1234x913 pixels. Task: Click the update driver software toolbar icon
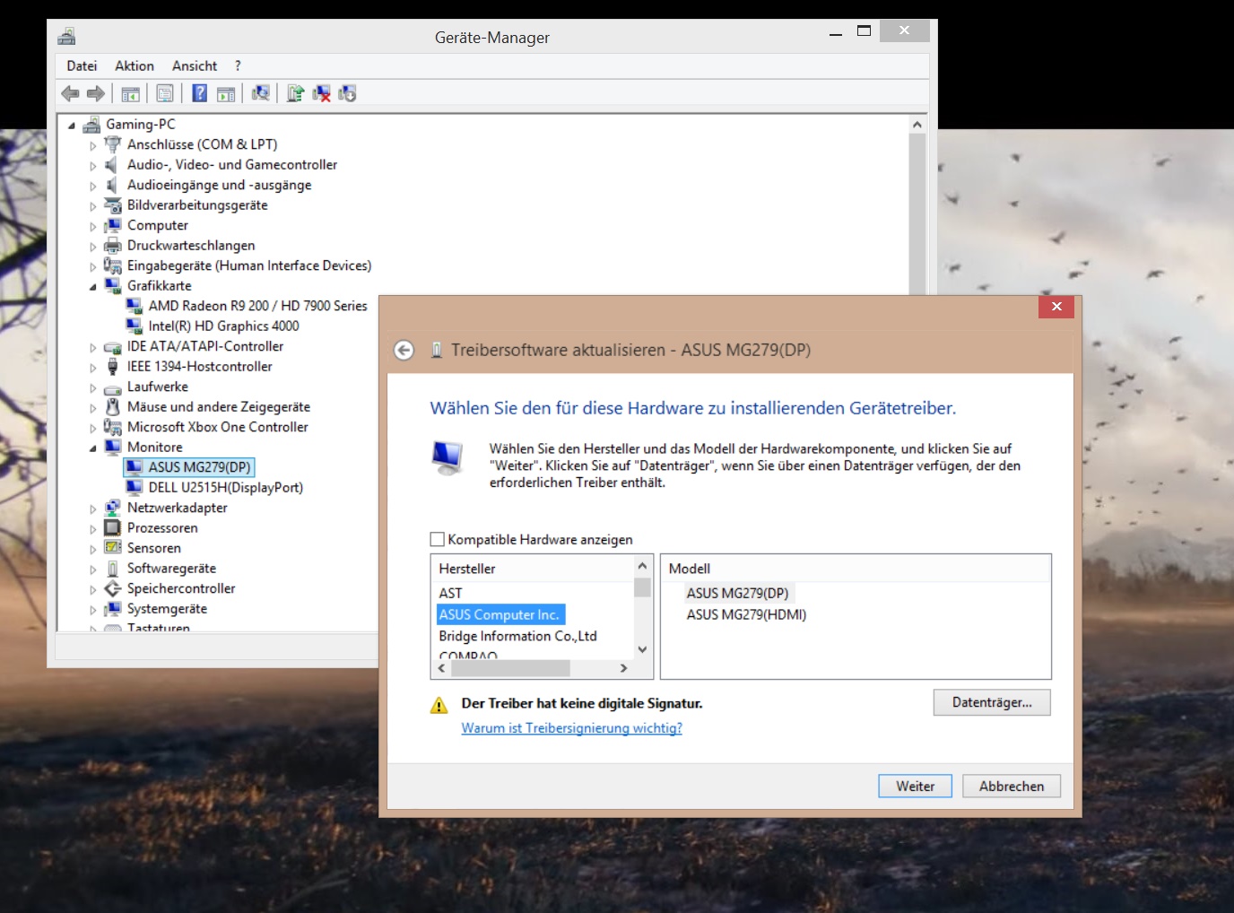tap(295, 93)
